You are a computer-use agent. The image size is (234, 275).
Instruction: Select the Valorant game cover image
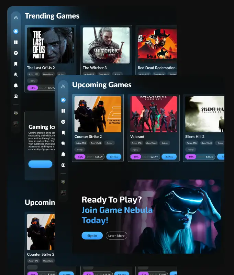[x=154, y=114]
